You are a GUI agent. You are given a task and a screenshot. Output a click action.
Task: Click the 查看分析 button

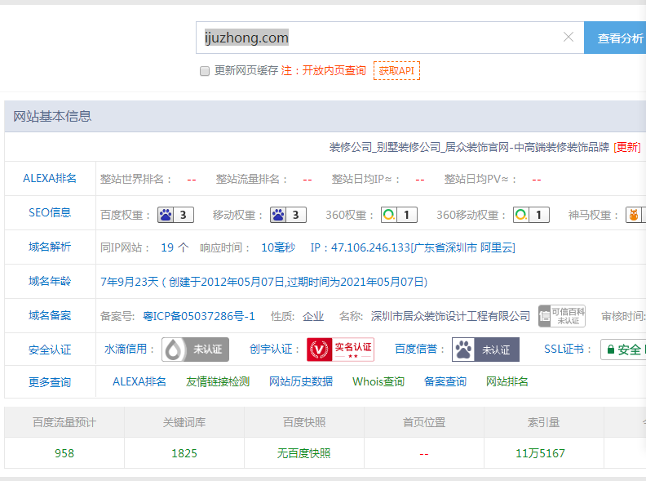pyautogui.click(x=615, y=38)
